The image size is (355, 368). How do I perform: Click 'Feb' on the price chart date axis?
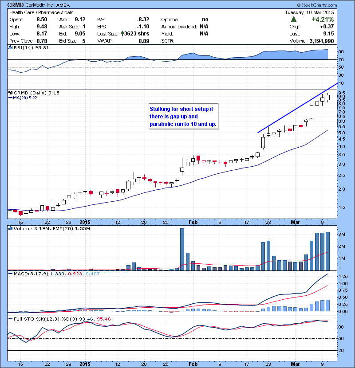pos(193,222)
